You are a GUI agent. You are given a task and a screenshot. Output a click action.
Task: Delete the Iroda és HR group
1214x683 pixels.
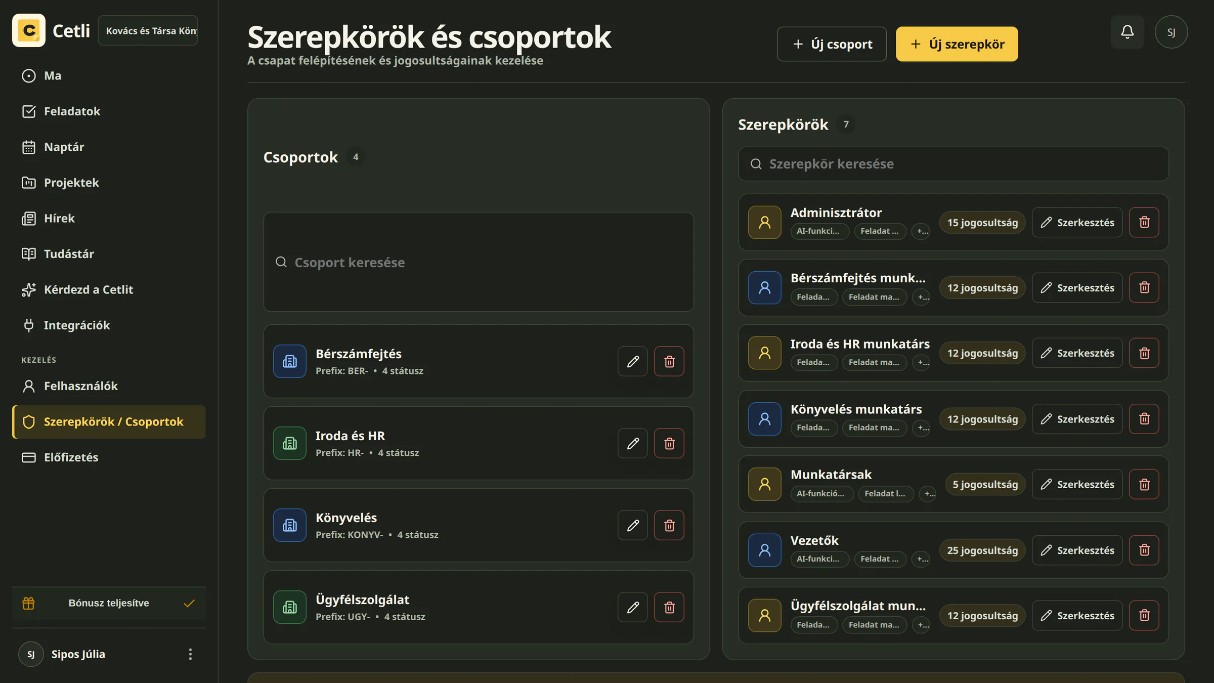click(x=669, y=443)
